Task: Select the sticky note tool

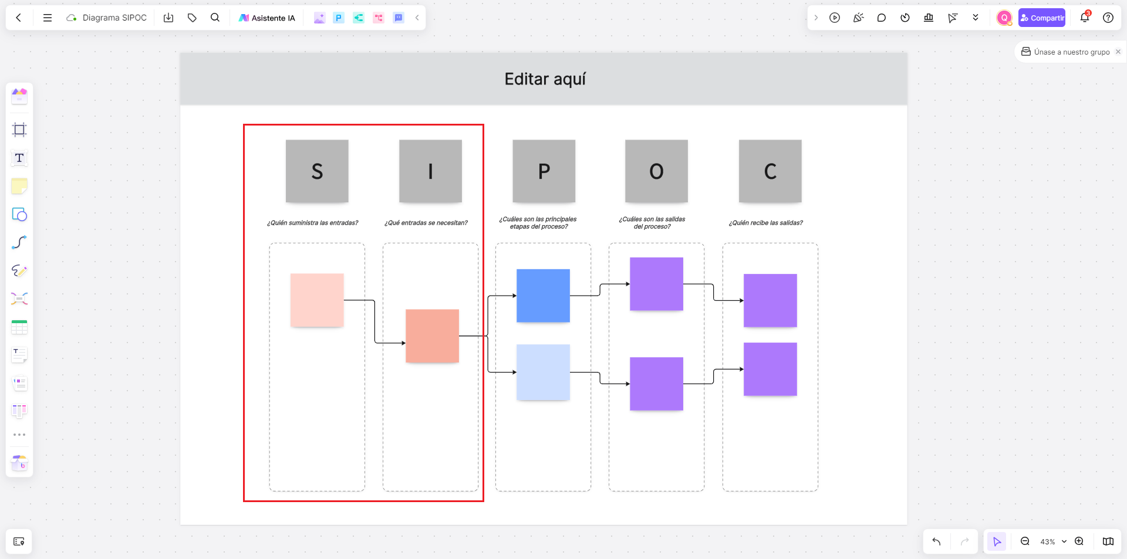Action: (19, 186)
